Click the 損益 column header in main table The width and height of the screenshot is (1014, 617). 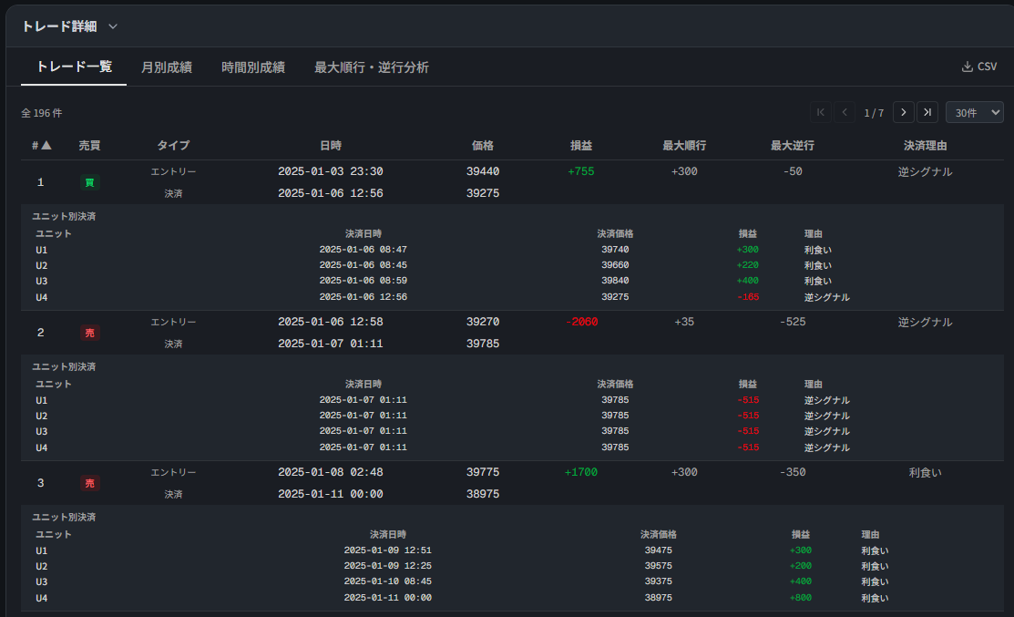580,146
